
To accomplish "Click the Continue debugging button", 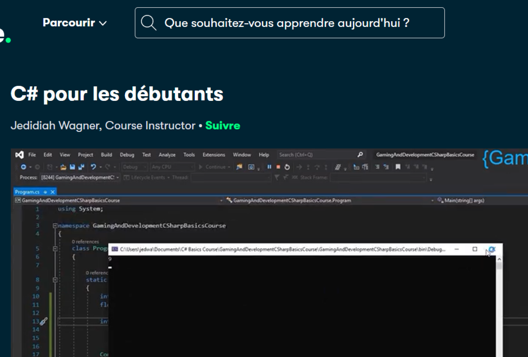I will (215, 167).
